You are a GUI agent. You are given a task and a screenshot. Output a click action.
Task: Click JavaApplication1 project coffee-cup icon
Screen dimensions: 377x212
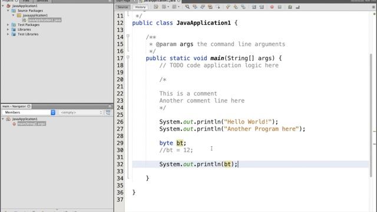(x=8, y=6)
